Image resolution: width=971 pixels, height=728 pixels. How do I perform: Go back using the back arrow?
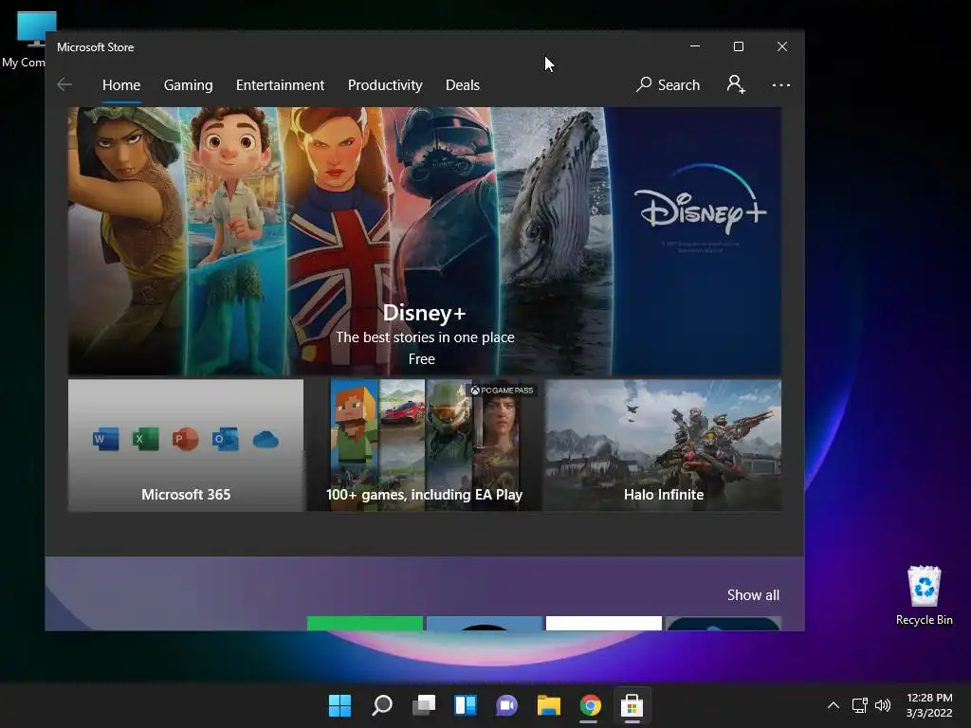pos(64,84)
